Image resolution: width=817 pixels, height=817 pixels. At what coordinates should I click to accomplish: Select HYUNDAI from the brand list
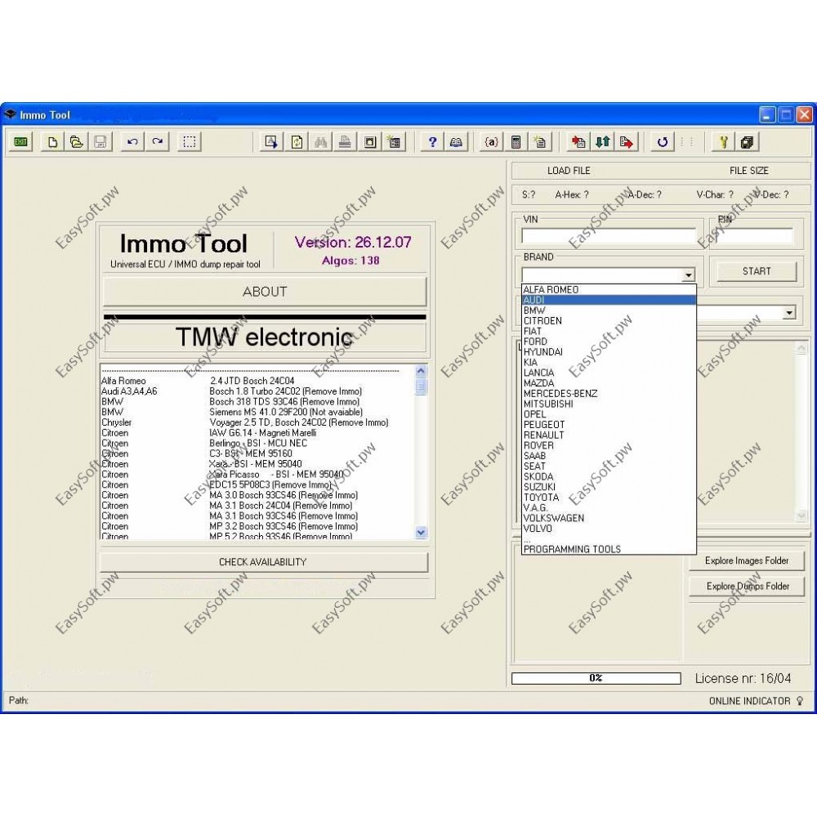pos(609,351)
